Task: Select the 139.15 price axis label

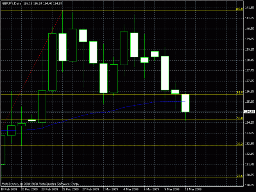Action: point(249,50)
